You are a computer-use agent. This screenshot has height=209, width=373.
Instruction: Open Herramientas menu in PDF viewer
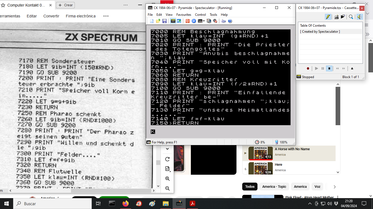click(10, 16)
